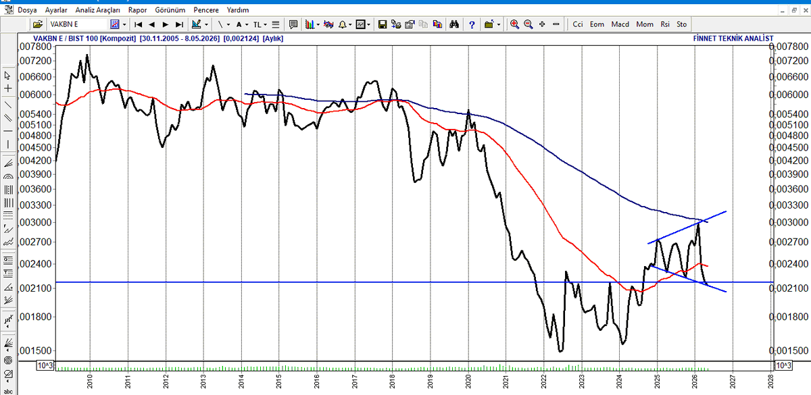The width and height of the screenshot is (811, 395).
Task: Pick the horizontal line tool in left sidebar
Action: tap(8, 130)
